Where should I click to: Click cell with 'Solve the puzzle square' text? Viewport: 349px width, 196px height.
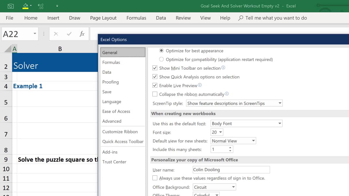click(58, 160)
